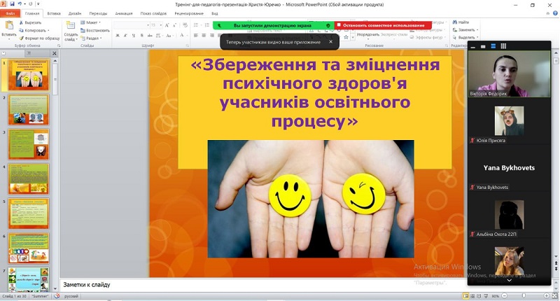Show next participants chevron in Zoom panel
This screenshot has height=301, width=560.
click(x=510, y=281)
